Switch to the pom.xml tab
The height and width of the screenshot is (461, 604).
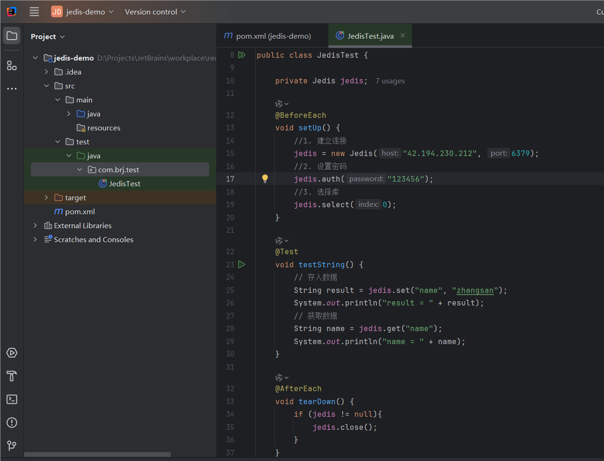(x=272, y=35)
